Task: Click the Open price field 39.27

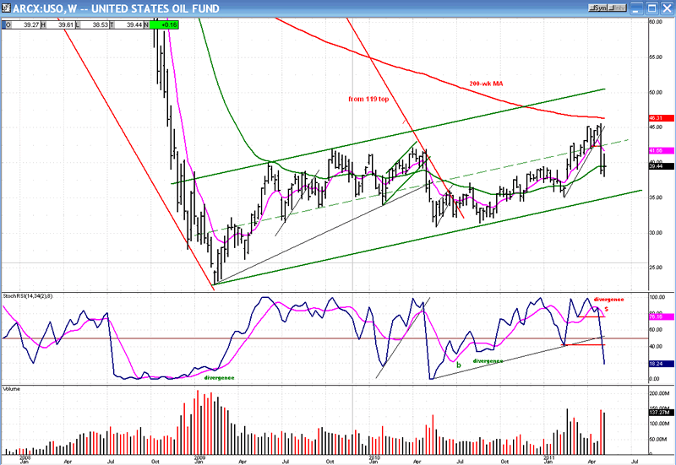Action: tap(26, 25)
